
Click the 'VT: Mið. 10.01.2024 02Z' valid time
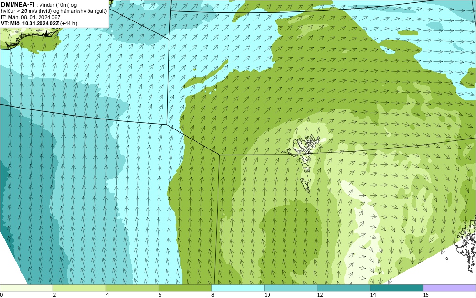pos(30,23)
